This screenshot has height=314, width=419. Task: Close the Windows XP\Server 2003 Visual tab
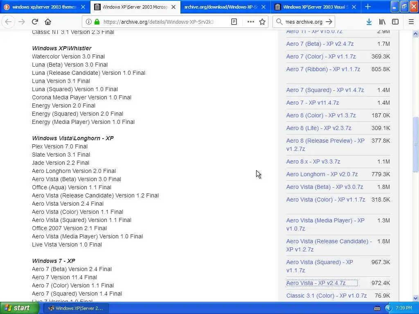[354, 7]
